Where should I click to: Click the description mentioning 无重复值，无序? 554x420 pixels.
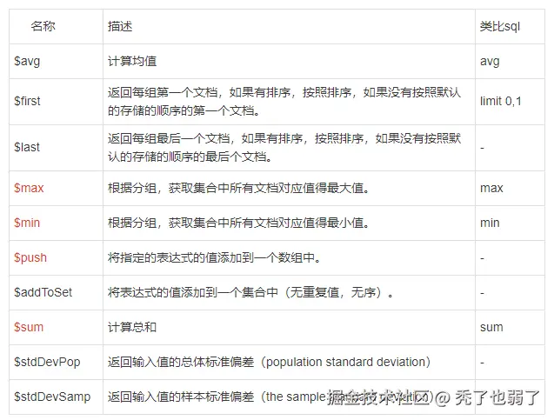[x=250, y=292]
